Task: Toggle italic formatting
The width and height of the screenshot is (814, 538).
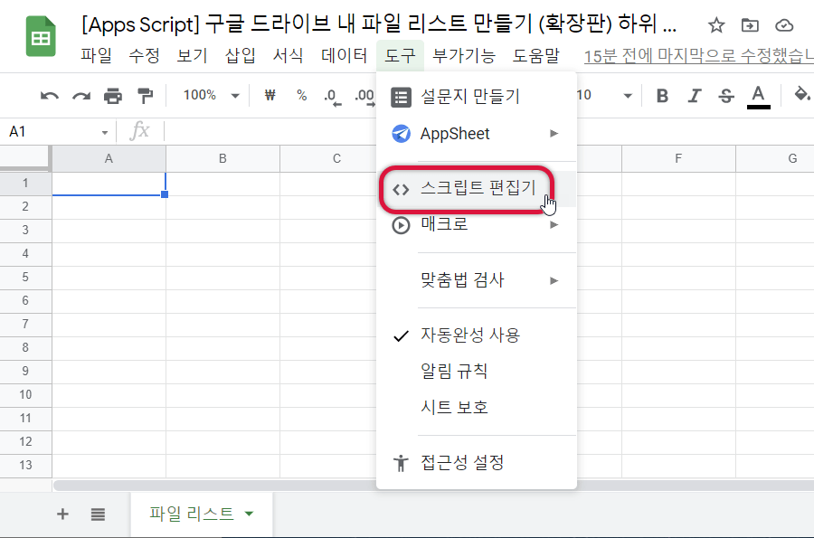Action: click(x=695, y=96)
